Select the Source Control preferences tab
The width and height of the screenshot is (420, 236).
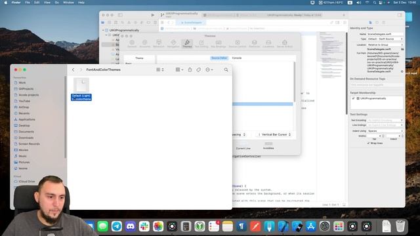coord(238,44)
